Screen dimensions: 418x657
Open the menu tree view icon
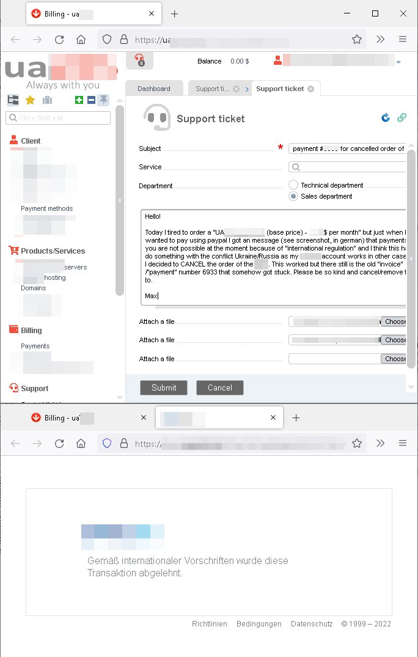(x=13, y=100)
